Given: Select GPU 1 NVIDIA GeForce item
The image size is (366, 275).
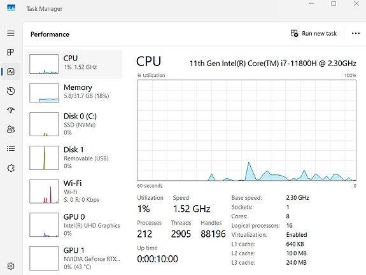Looking at the screenshot, I should click(x=74, y=258).
